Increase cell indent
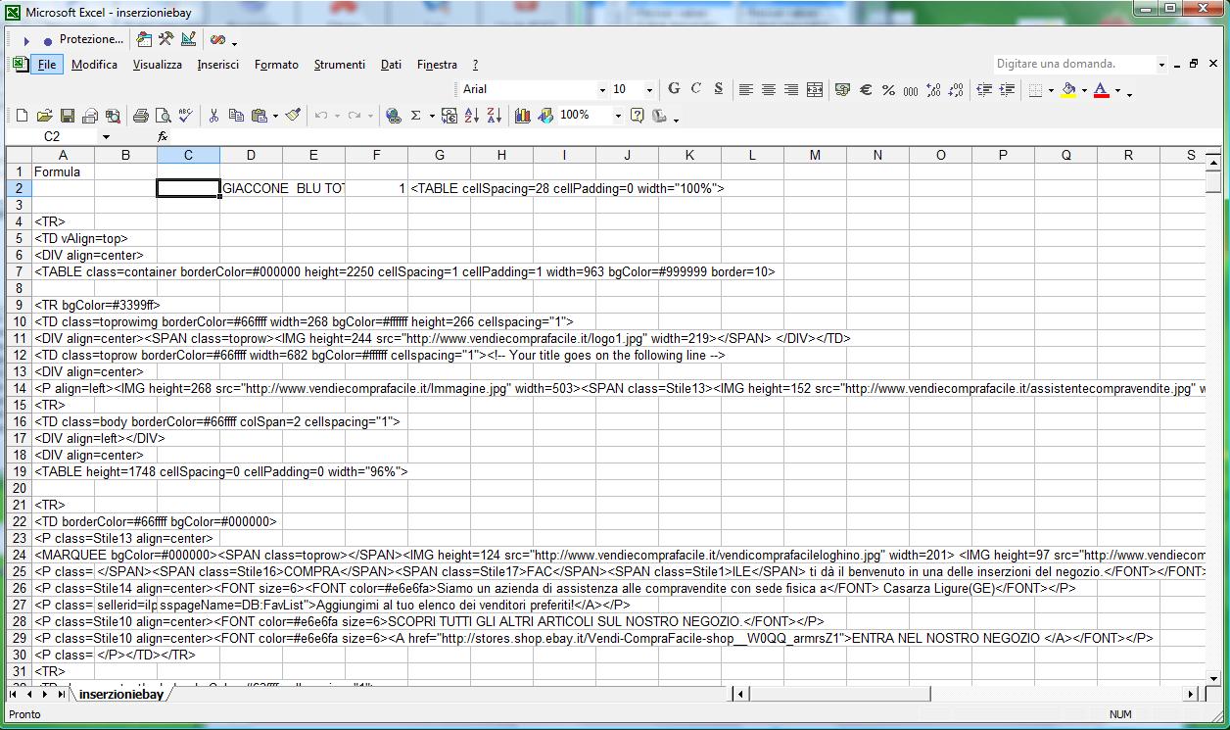Screen dimensions: 1230x730 [1007, 89]
